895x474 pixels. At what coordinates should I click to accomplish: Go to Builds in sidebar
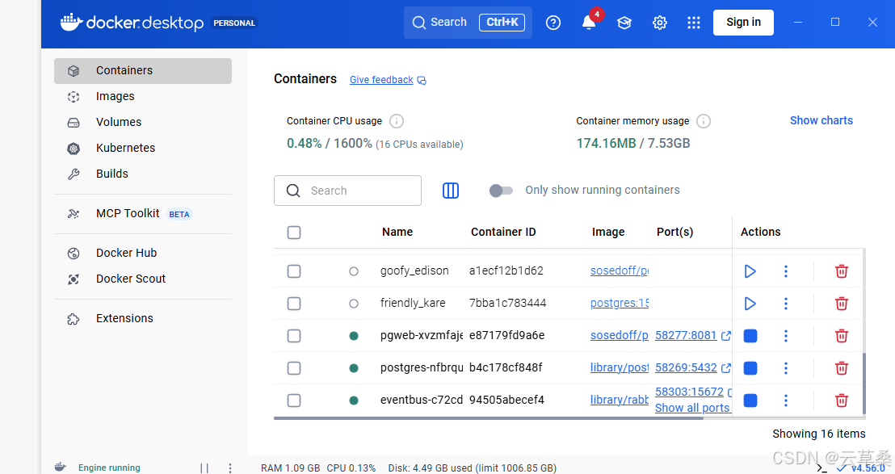pyautogui.click(x=143, y=174)
